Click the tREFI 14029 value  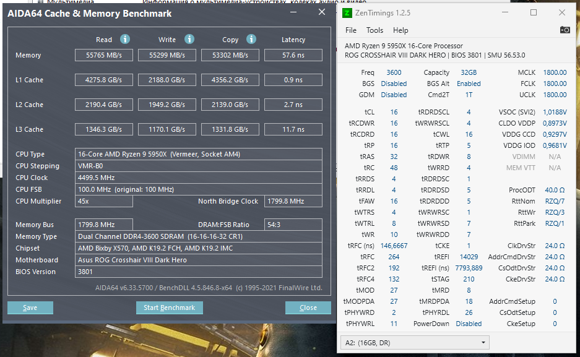(469, 257)
